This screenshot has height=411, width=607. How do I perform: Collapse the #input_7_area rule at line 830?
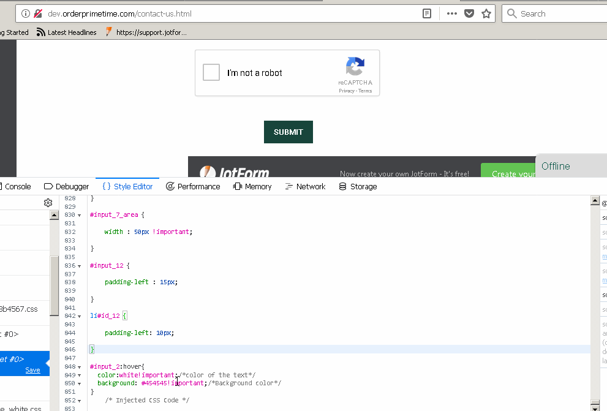tap(79, 215)
